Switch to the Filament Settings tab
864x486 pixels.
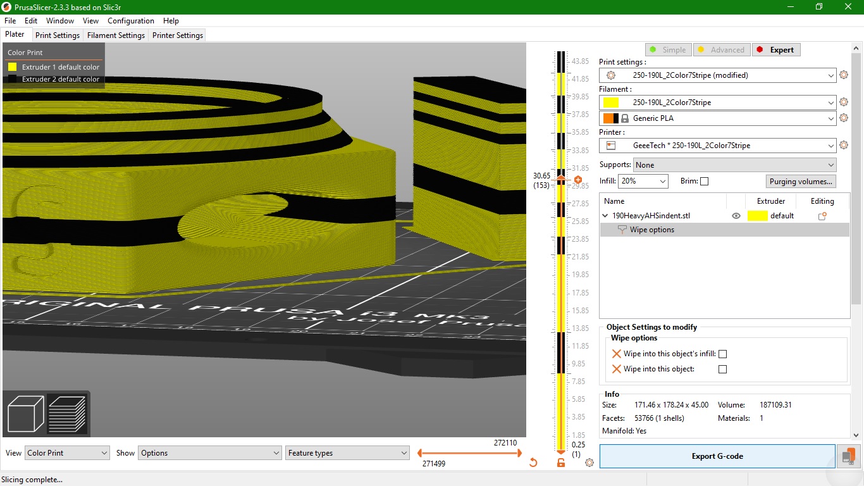pos(116,35)
